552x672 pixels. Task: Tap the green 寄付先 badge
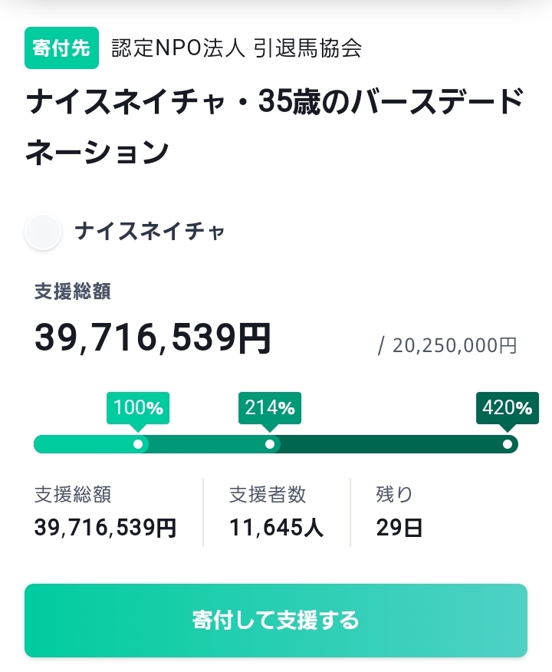click(x=62, y=48)
